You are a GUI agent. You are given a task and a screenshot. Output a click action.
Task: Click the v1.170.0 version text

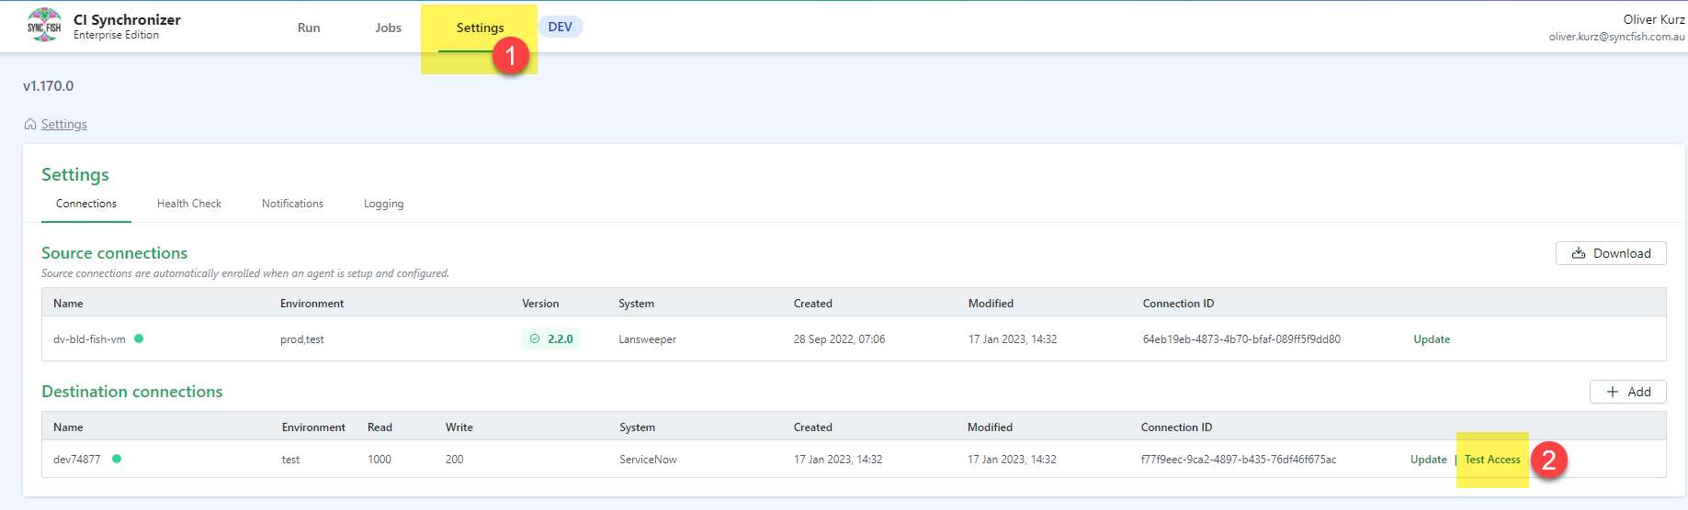[x=49, y=85]
